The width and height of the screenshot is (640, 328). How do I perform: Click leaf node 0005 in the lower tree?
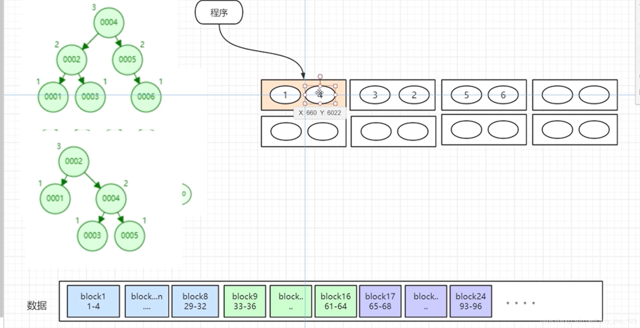click(x=130, y=236)
